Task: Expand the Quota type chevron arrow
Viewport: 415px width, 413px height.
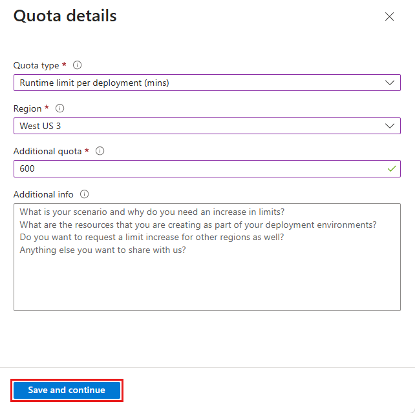Action: click(390, 83)
